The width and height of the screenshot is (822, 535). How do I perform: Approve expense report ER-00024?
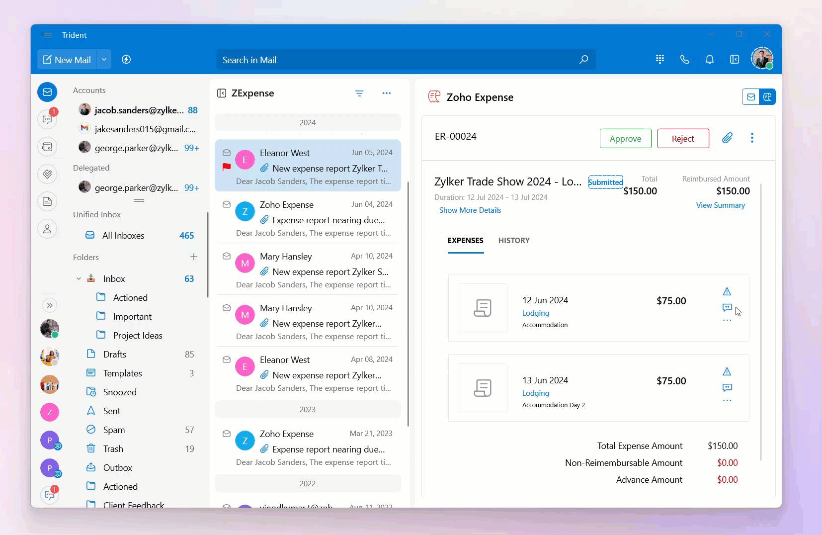click(x=626, y=139)
